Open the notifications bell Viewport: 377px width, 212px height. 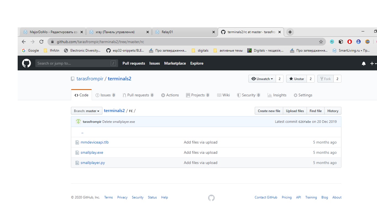click(364, 63)
